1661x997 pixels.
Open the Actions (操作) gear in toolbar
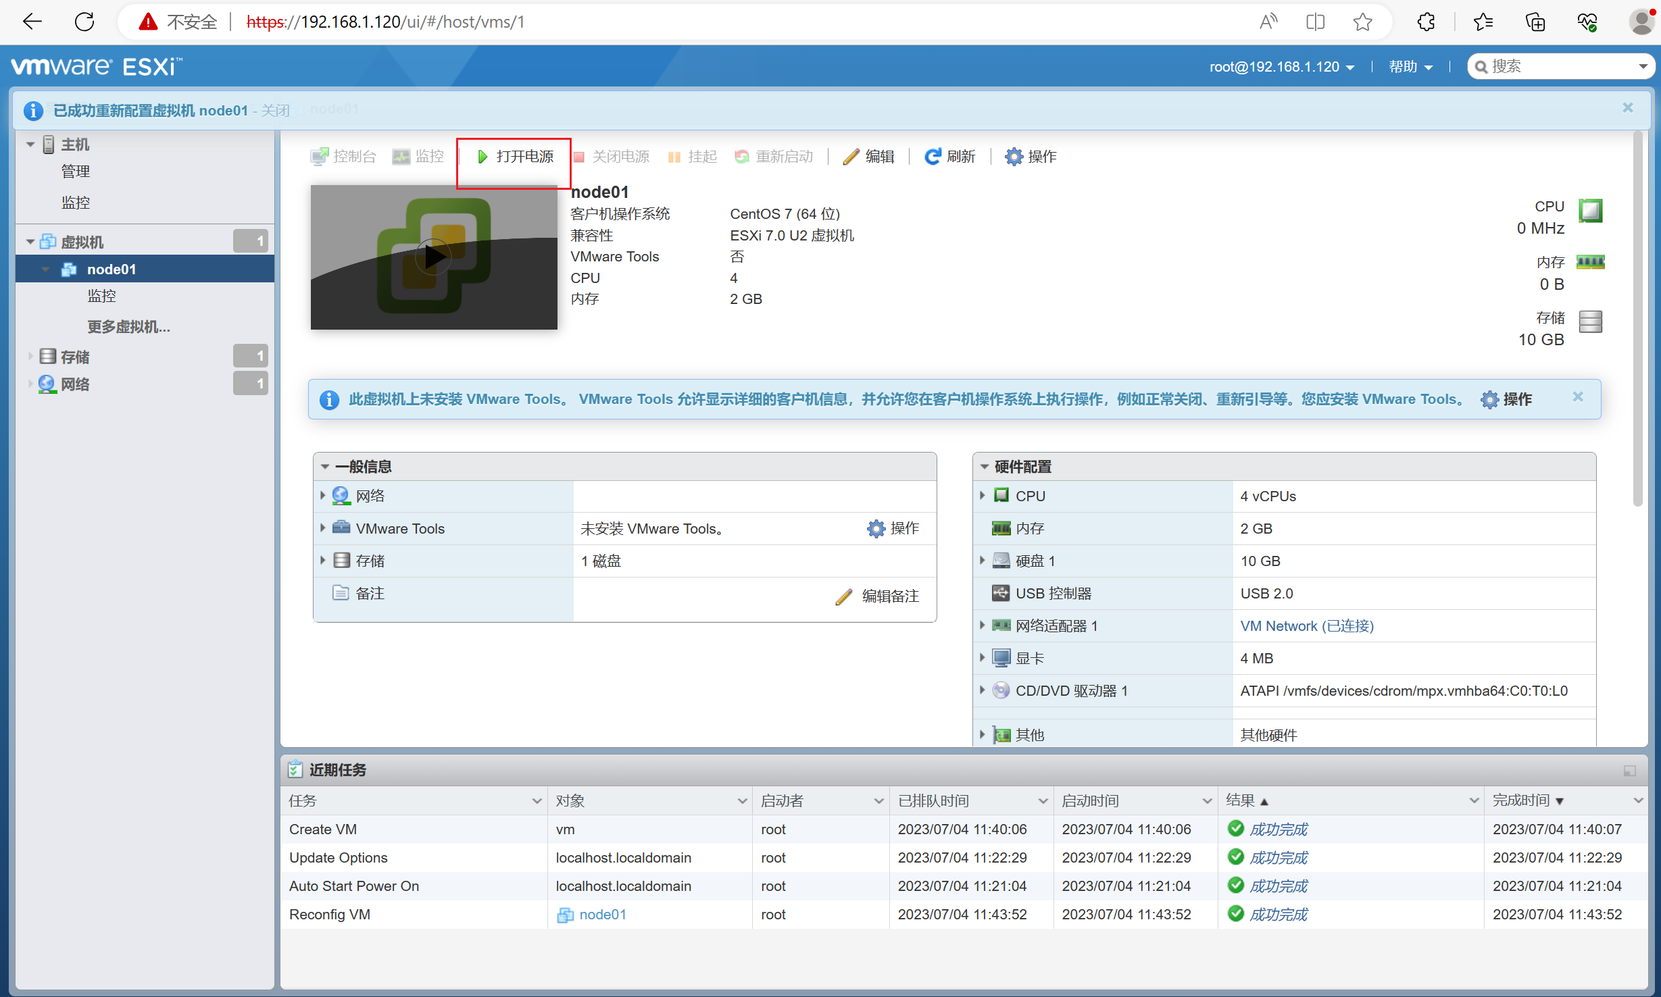tap(1031, 157)
